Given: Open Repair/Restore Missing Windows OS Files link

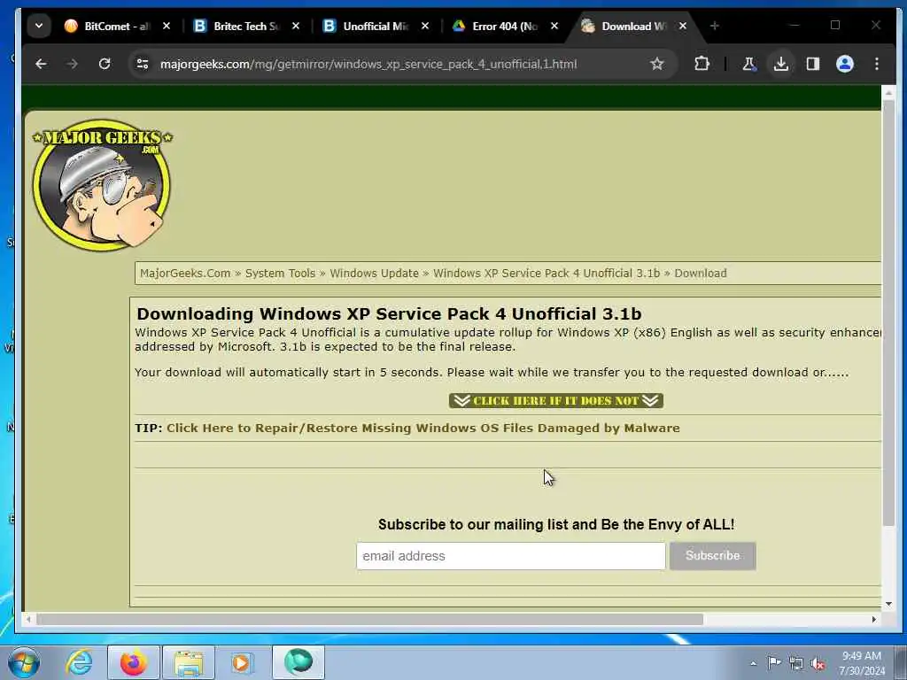Looking at the screenshot, I should click(x=422, y=428).
